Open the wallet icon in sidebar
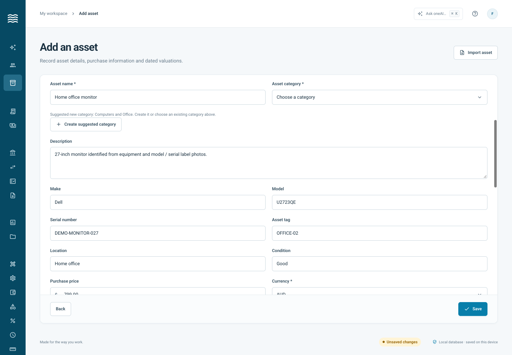512x355 pixels. tap(13, 292)
